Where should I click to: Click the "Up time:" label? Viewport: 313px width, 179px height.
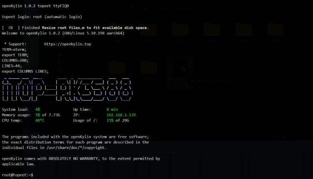pyautogui.click(x=82, y=109)
